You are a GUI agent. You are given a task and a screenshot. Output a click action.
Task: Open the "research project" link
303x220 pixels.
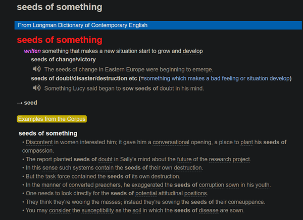228,159
